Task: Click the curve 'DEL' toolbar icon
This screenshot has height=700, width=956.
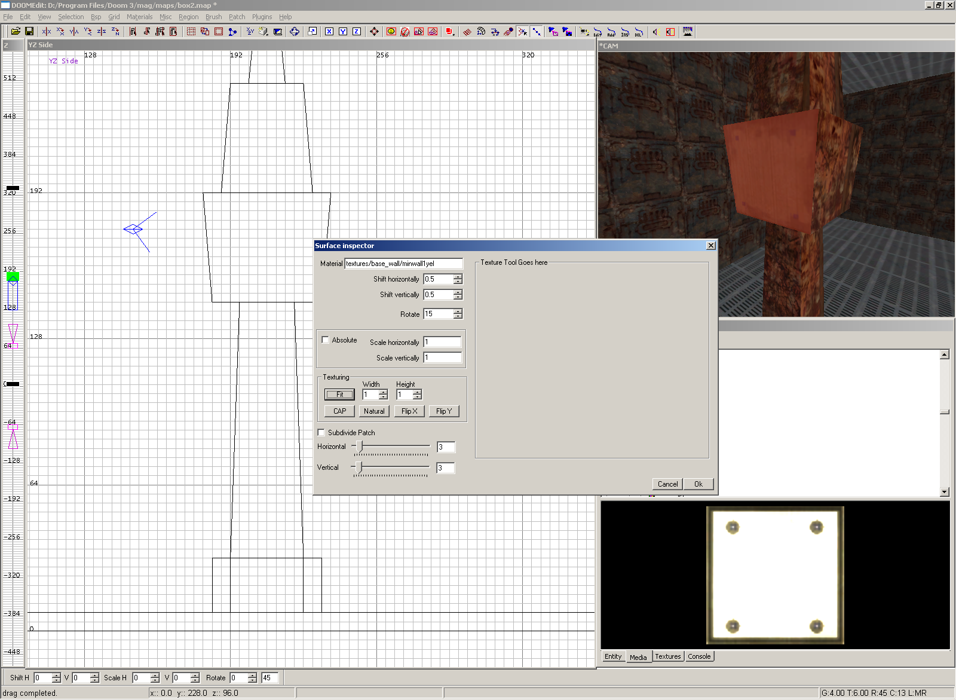Action: tap(639, 32)
